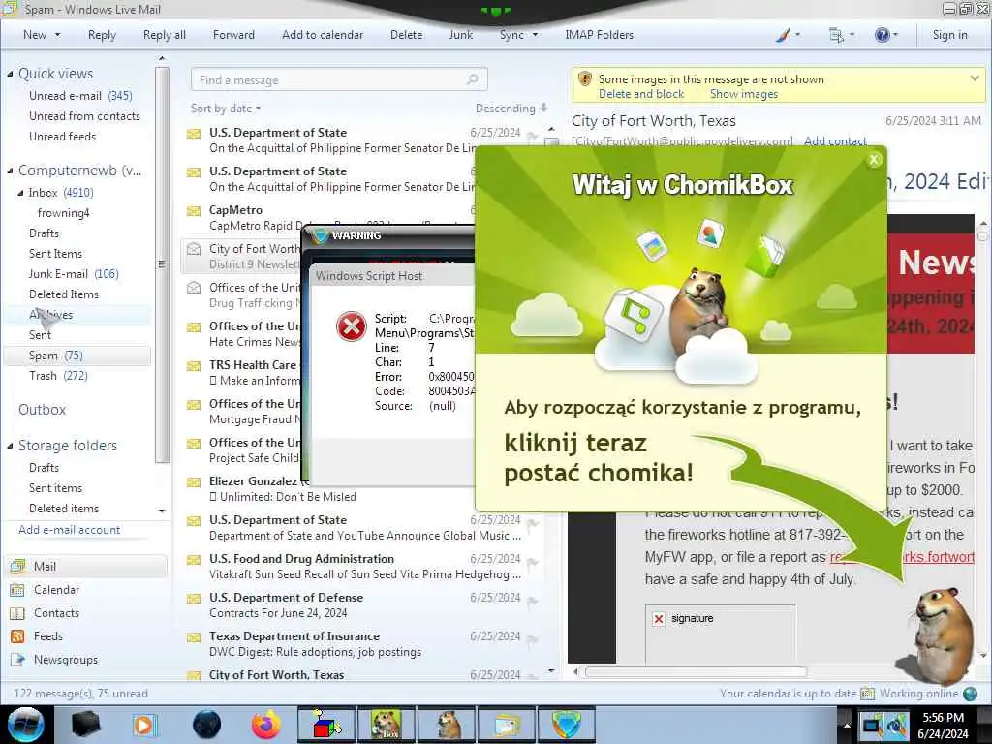Collapse the Quick views section
992x744 pixels.
(10, 74)
